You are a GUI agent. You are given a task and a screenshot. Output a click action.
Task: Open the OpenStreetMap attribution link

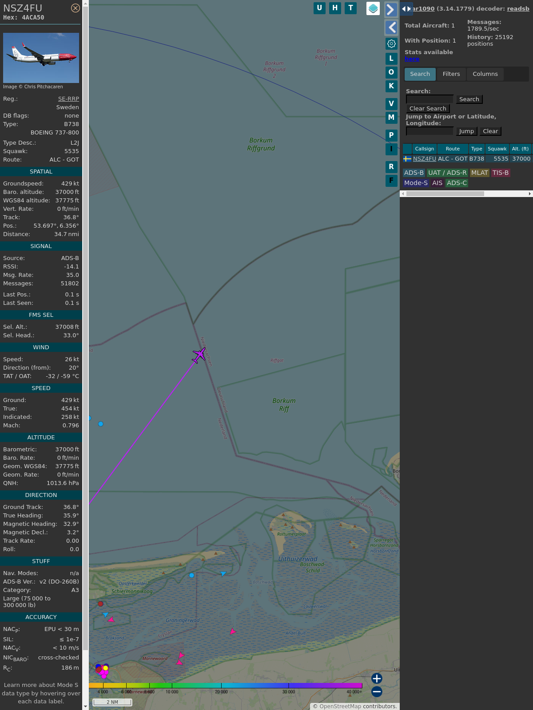pyautogui.click(x=340, y=706)
